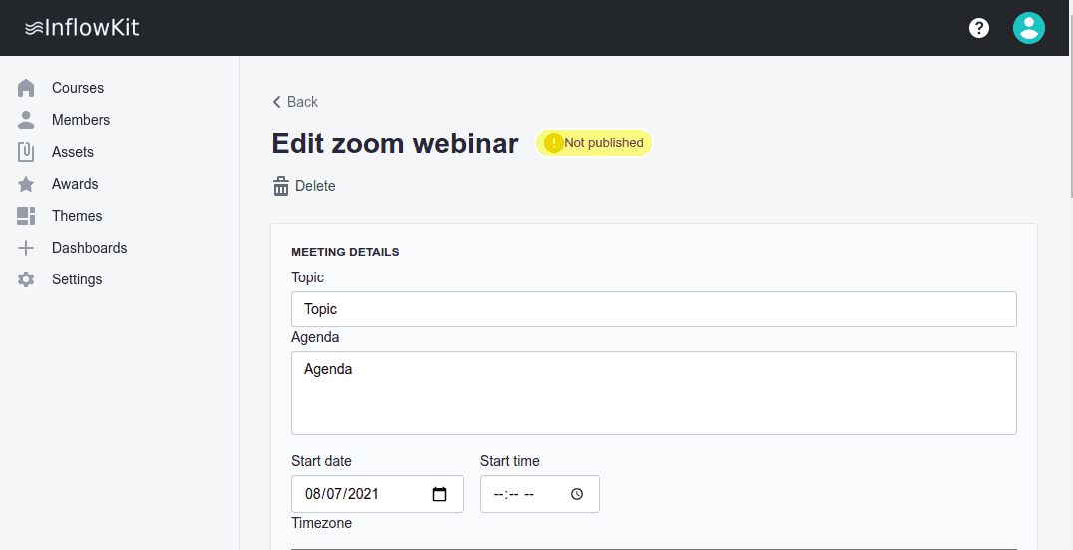Open the Start date calendar picker
The height and width of the screenshot is (550, 1073).
pyautogui.click(x=439, y=494)
